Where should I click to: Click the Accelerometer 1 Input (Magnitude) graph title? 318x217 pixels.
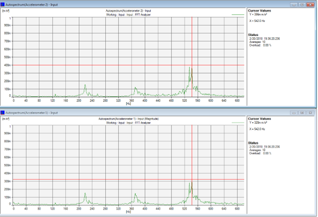pos(128,119)
